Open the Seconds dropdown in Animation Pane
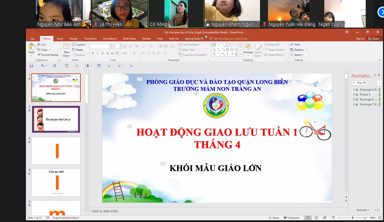The height and width of the screenshot is (222, 384). click(x=363, y=210)
